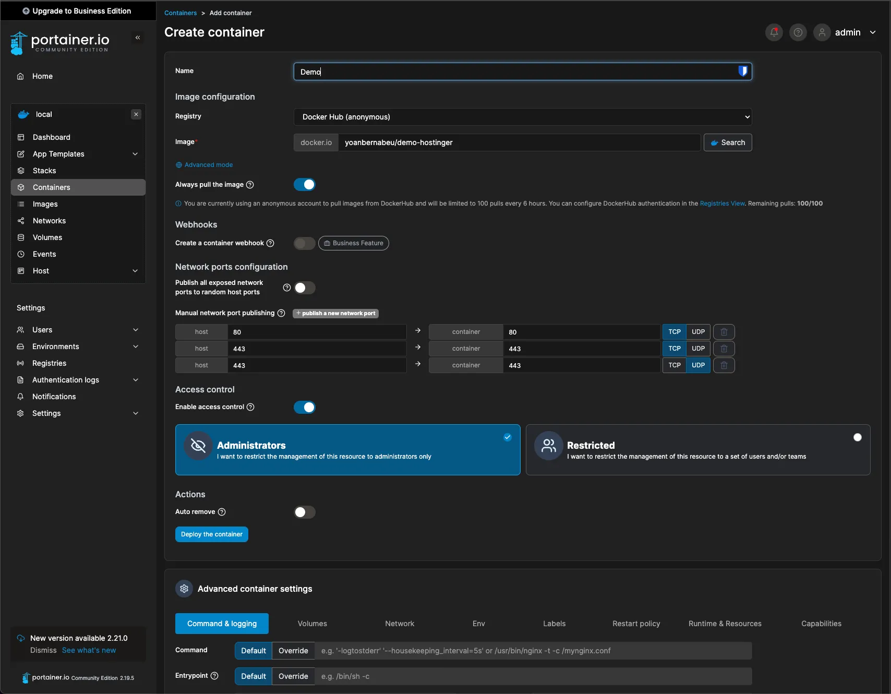
Task: Remove the UDP 443 port mapping row
Action: click(724, 365)
